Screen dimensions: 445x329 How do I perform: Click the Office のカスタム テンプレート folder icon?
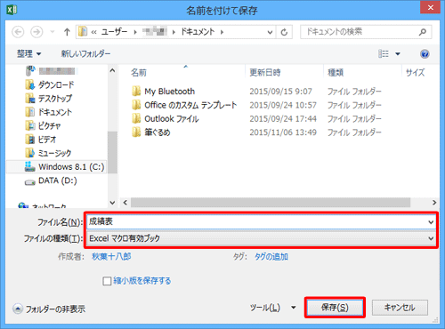point(136,105)
